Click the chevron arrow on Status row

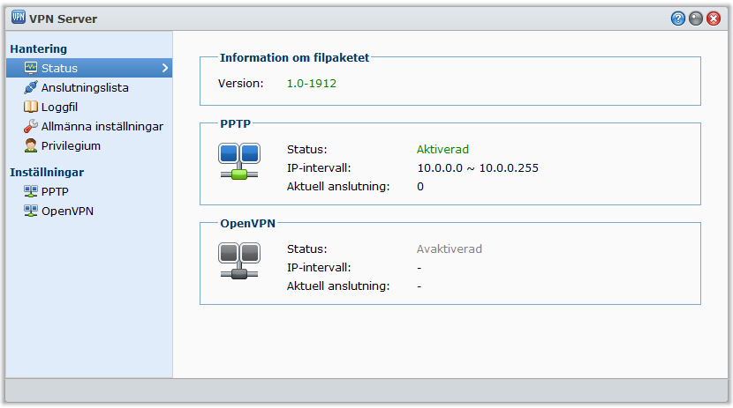click(165, 68)
